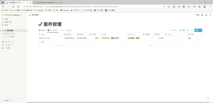Add a new view with ビューを追加
213x103 pixels.
65,30
